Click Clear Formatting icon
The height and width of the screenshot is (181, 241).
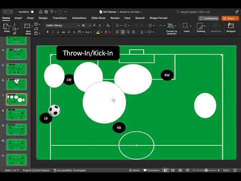[x=108, y=26]
